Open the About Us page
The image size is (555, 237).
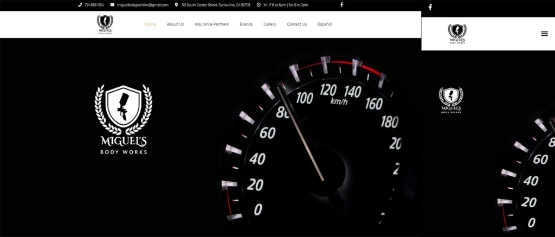[175, 24]
